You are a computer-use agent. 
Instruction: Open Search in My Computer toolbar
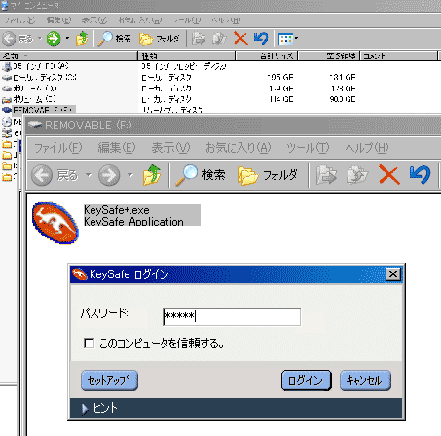tap(115, 39)
